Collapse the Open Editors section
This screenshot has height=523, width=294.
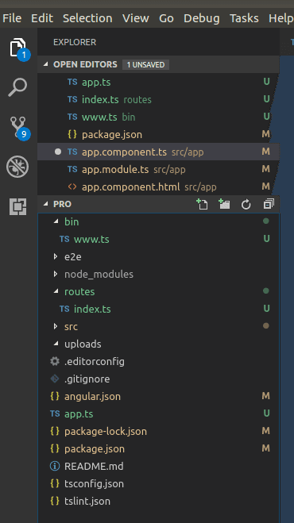[x=45, y=64]
